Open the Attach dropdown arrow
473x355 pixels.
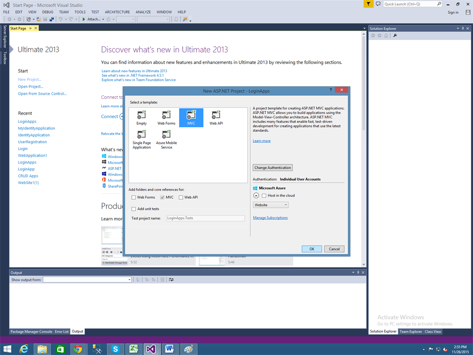click(x=103, y=19)
